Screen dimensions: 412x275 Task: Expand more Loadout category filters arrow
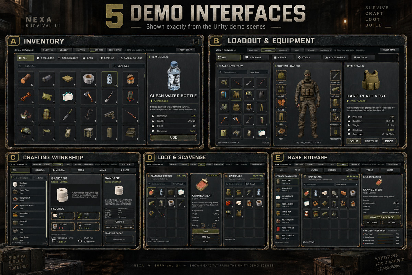pyautogui.click(x=397, y=57)
